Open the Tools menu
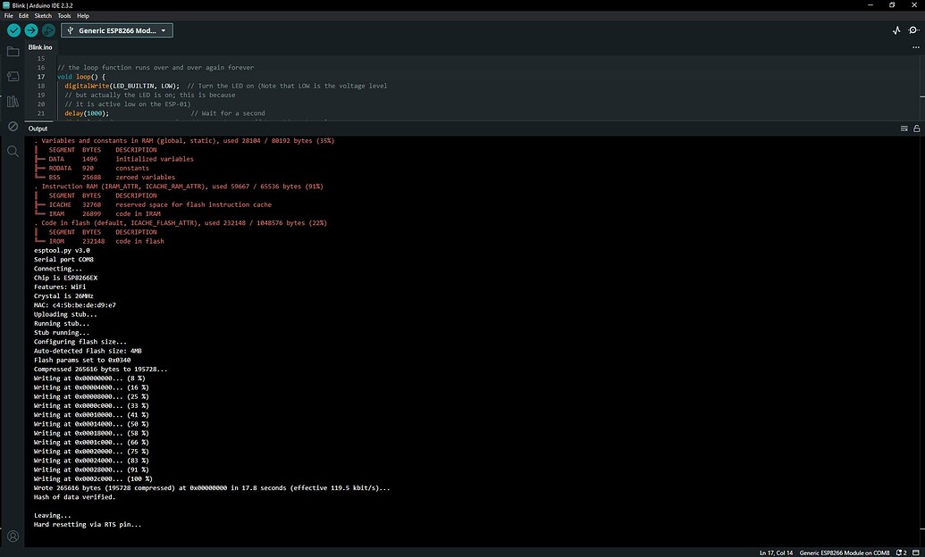 click(x=63, y=14)
